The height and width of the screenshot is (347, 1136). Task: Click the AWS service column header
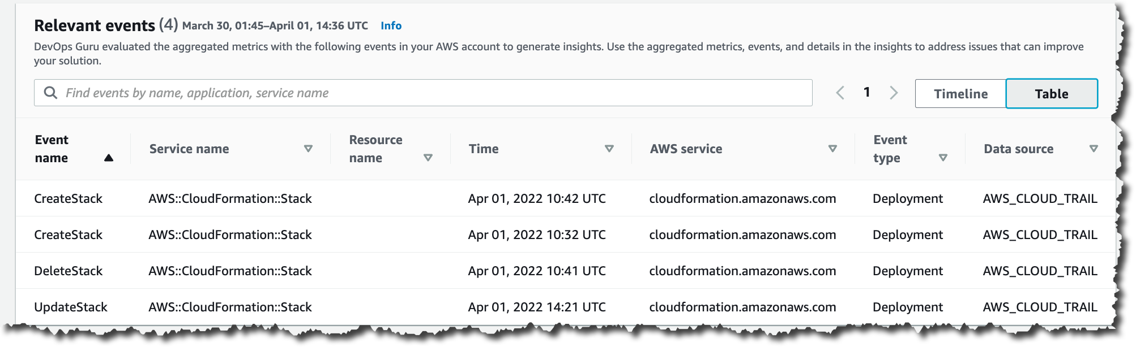tap(686, 149)
